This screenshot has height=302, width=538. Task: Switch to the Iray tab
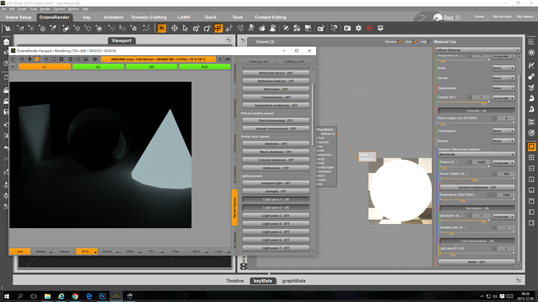coord(87,17)
